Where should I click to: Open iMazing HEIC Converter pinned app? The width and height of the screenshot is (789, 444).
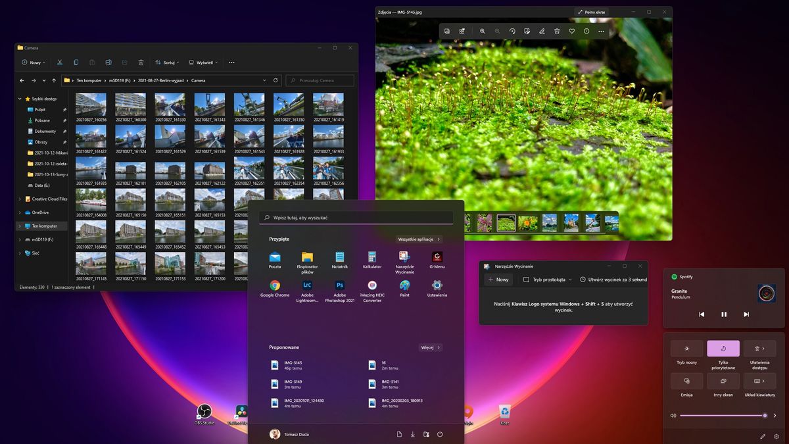click(371, 291)
